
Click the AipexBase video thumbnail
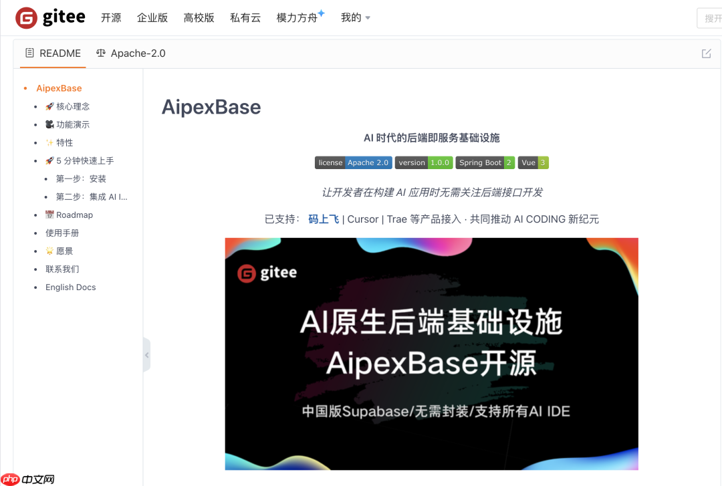click(431, 353)
